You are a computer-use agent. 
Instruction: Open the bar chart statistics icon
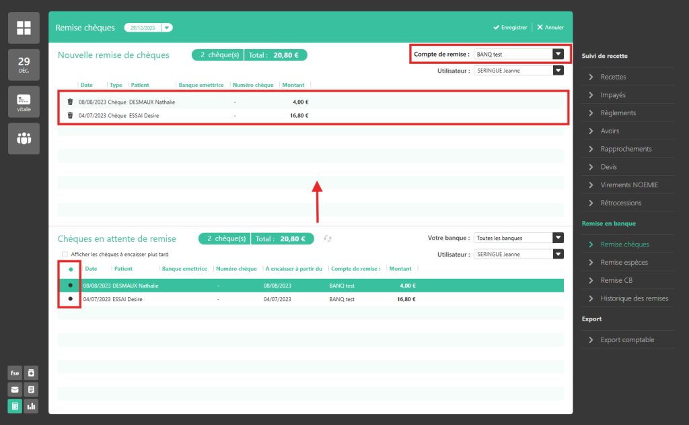31,406
